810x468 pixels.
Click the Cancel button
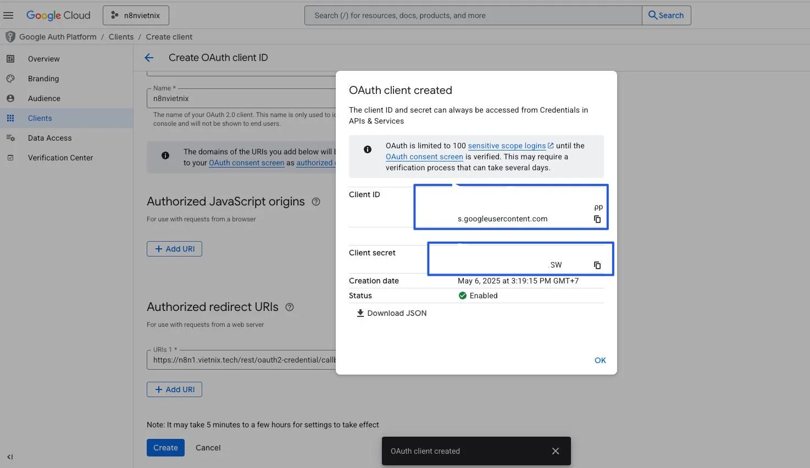click(208, 448)
